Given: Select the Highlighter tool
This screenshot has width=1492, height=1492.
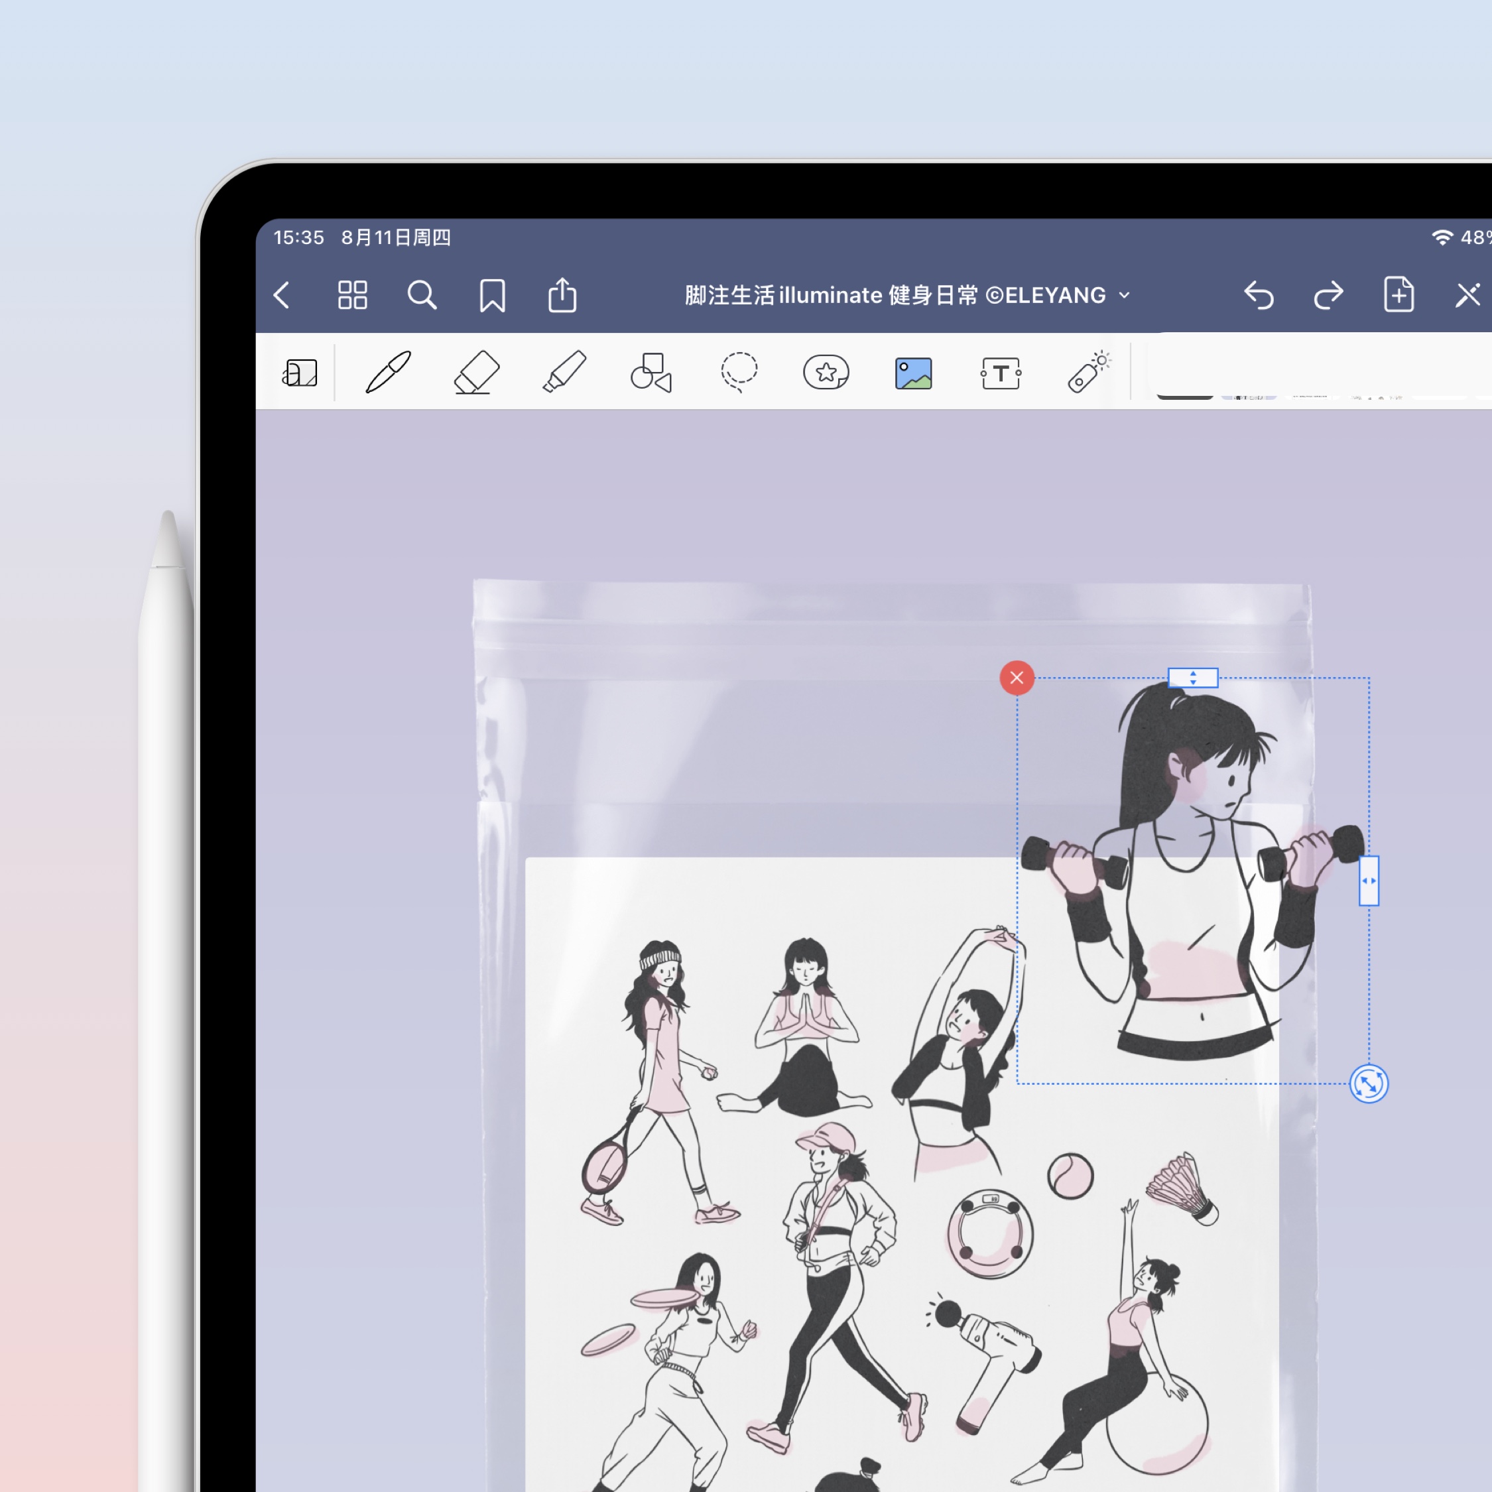Looking at the screenshot, I should tap(564, 373).
